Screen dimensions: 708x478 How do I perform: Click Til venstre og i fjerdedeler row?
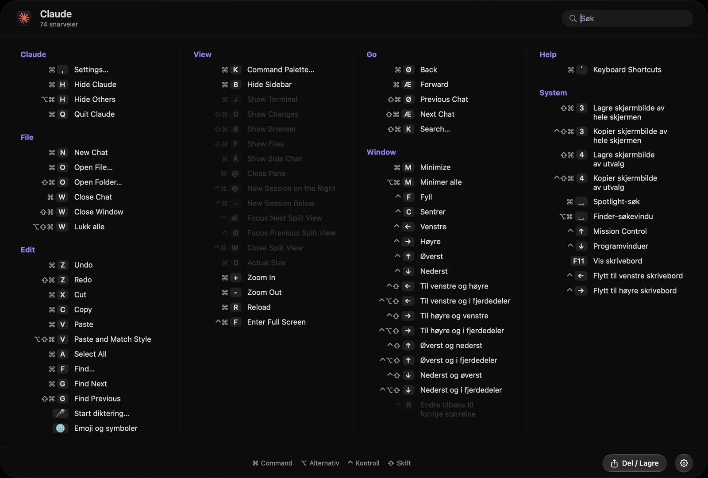coord(444,301)
